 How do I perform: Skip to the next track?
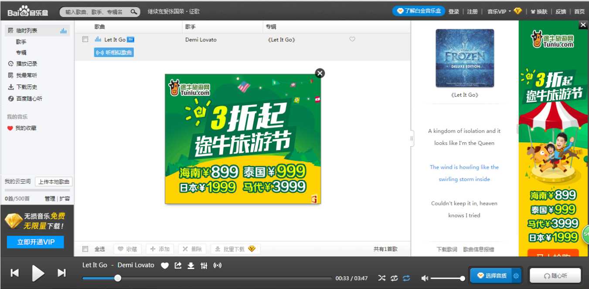pyautogui.click(x=62, y=273)
